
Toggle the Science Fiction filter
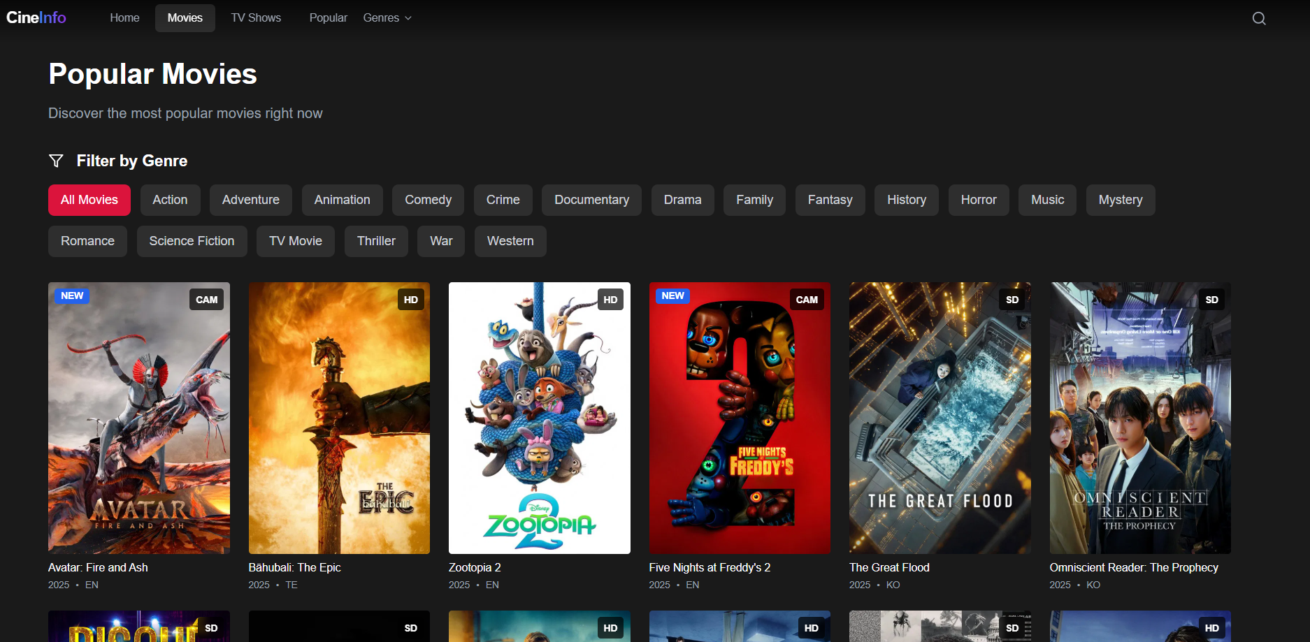(192, 241)
